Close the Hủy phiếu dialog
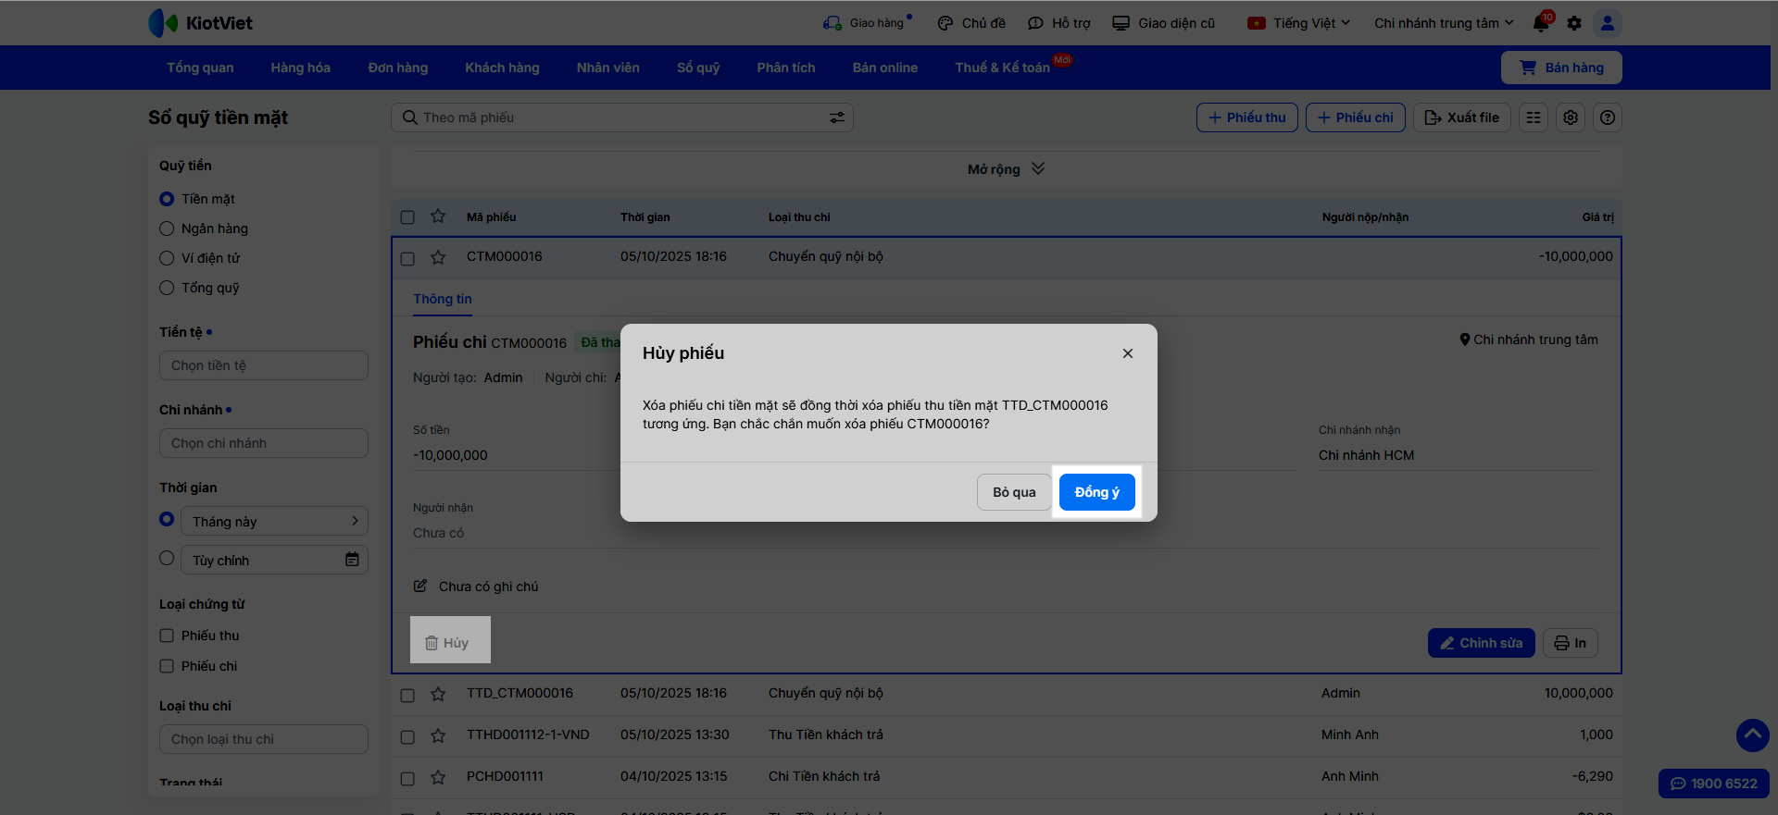The image size is (1778, 815). pyautogui.click(x=1127, y=353)
